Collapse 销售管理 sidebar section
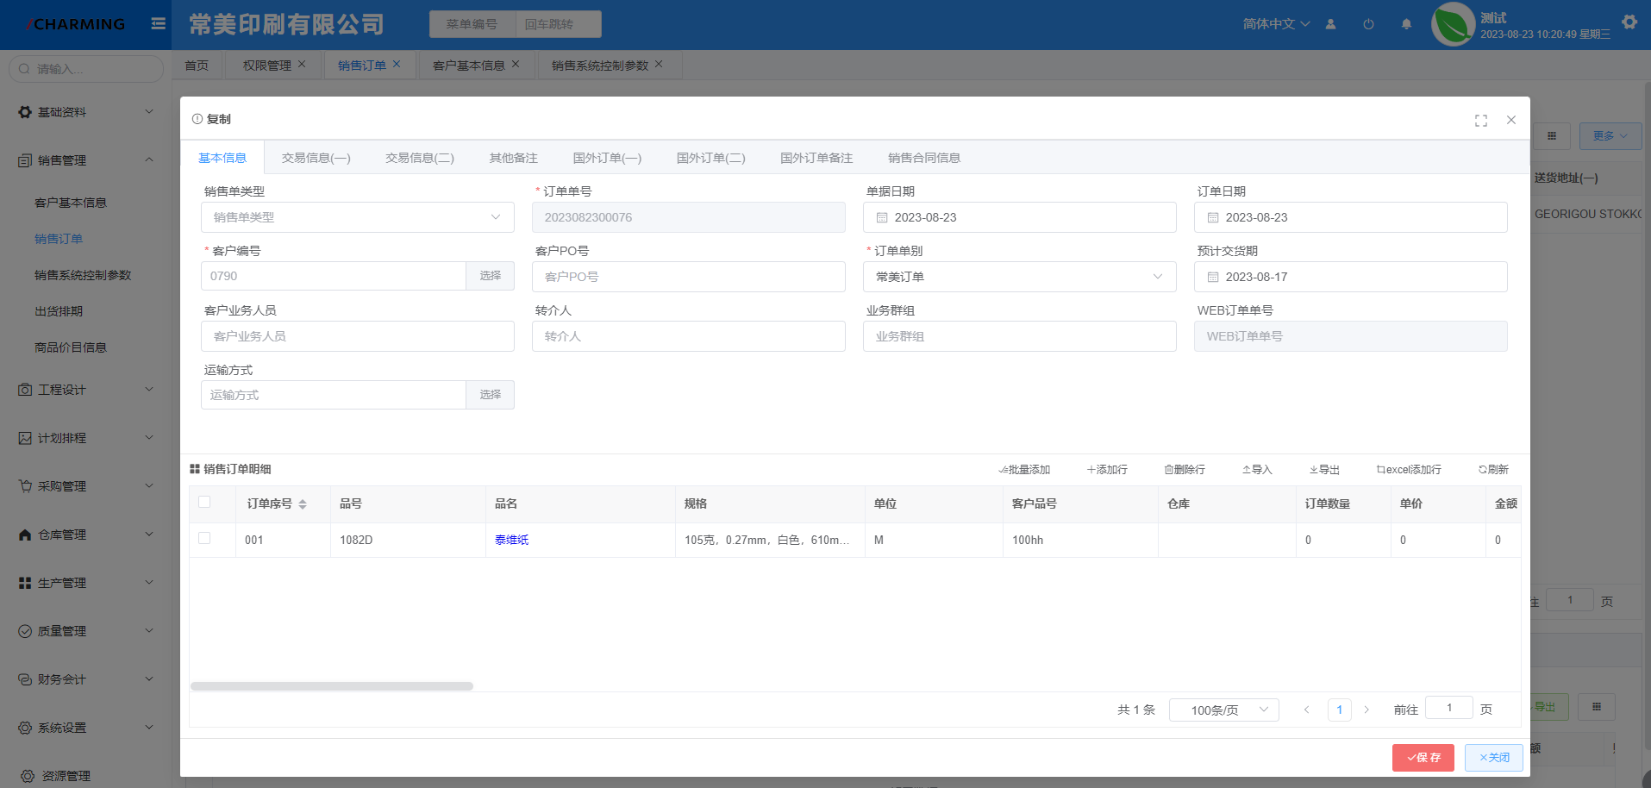Viewport: 1651px width, 788px height. 86,160
